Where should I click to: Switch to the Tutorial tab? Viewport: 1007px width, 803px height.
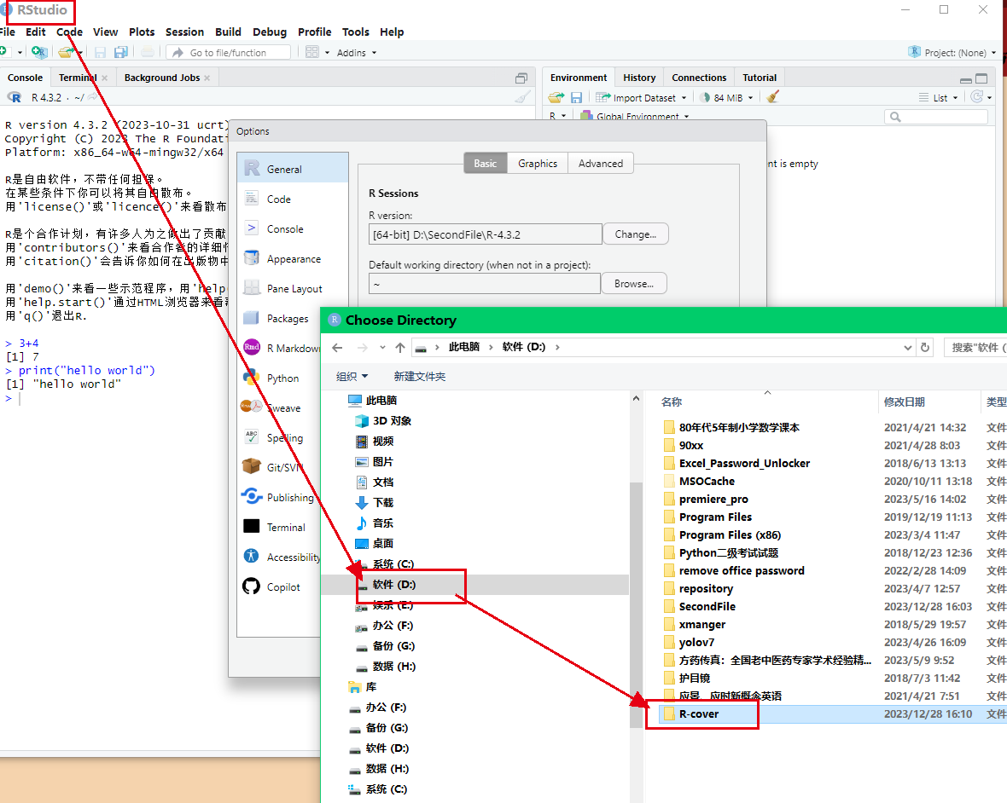coord(760,78)
